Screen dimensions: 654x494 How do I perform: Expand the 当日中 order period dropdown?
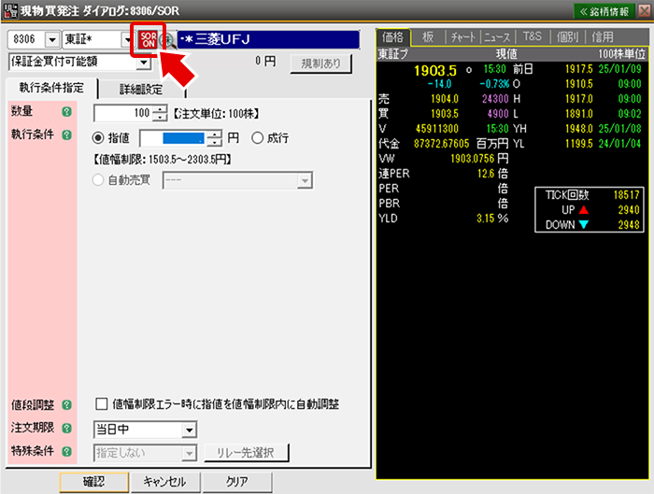click(x=189, y=430)
